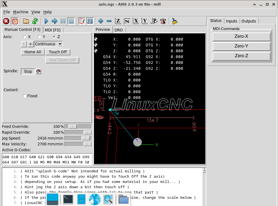Open the web browser globe icon
This screenshot has height=206, width=278.
click(95, 199)
